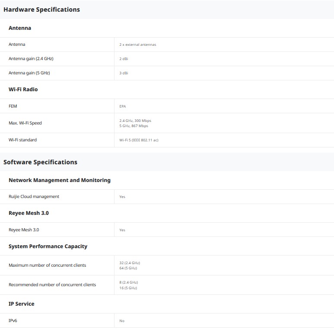Image resolution: width=334 pixels, height=329 pixels.
Task: Click Recommended number of concurrent clients label
Action: 52,285
